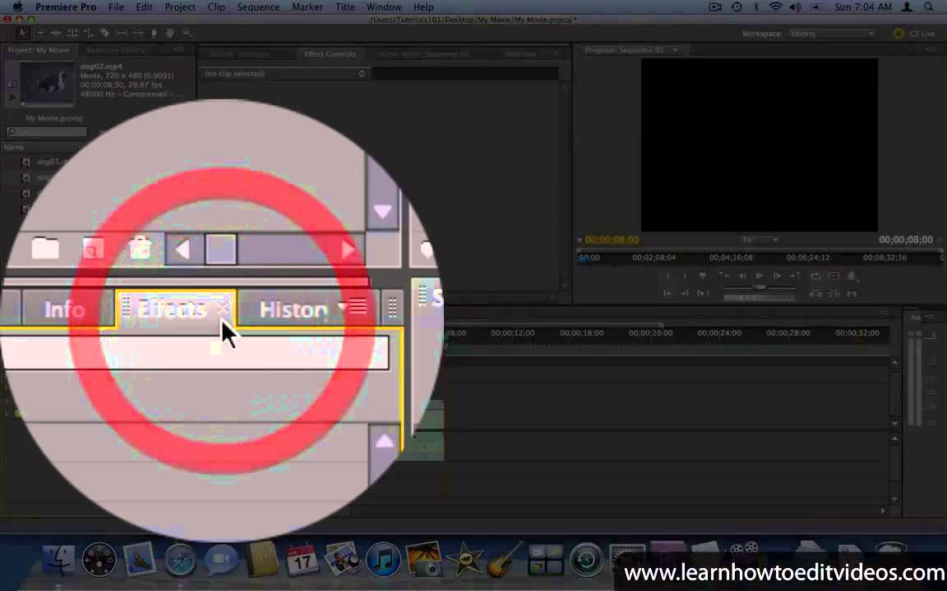The width and height of the screenshot is (947, 591).
Task: Activate the Rate Stretch tool
Action: (x=88, y=33)
